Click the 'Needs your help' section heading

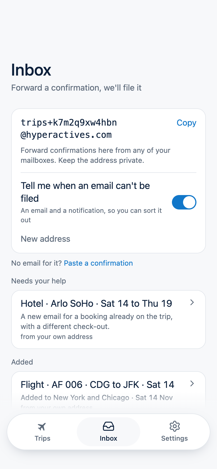pyautogui.click(x=39, y=281)
